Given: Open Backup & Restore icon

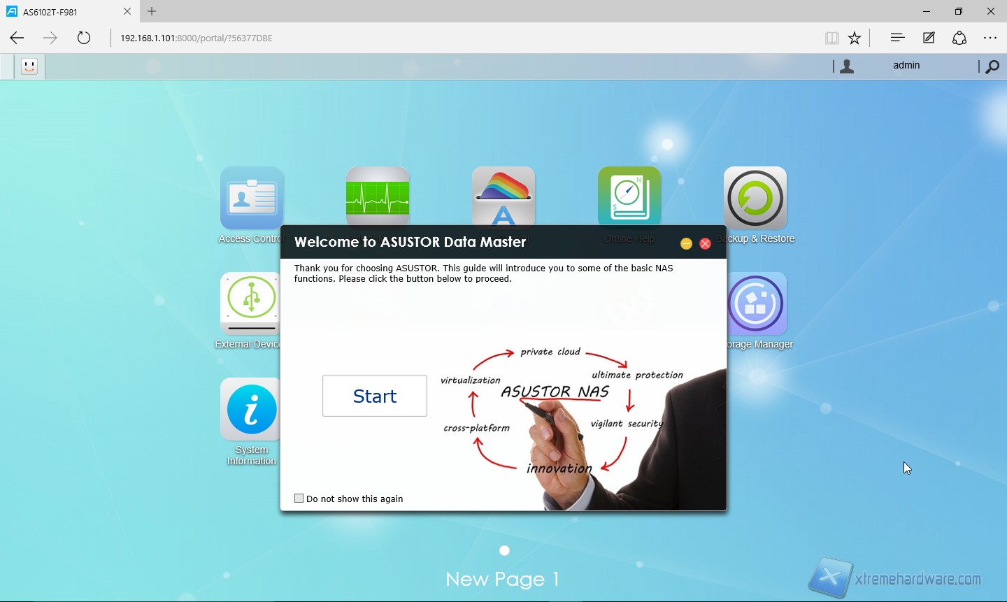Looking at the screenshot, I should 755,198.
